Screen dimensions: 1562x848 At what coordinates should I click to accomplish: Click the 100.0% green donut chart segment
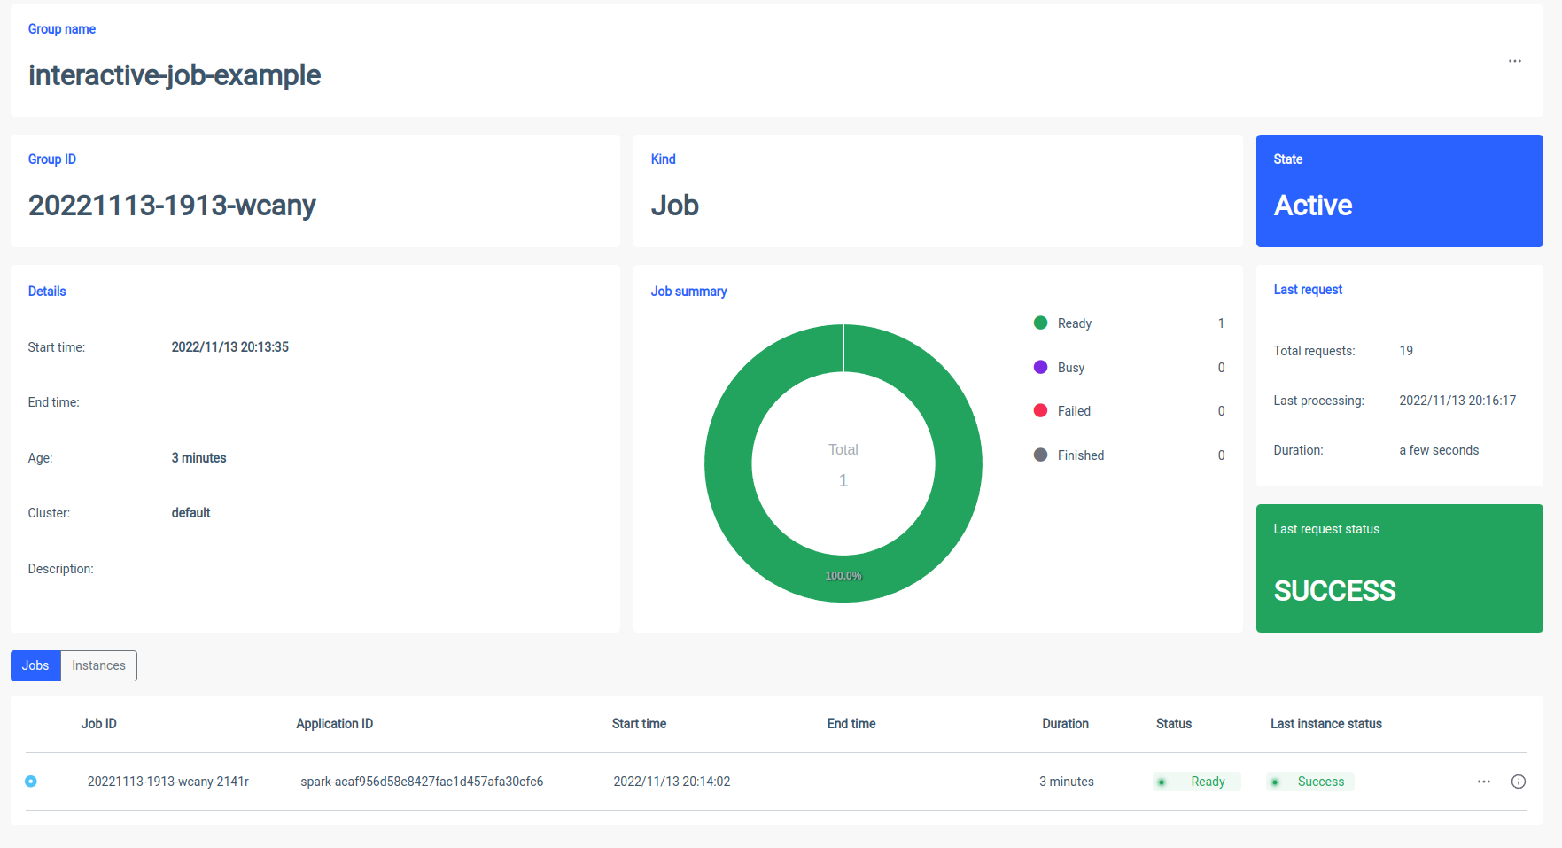[843, 576]
